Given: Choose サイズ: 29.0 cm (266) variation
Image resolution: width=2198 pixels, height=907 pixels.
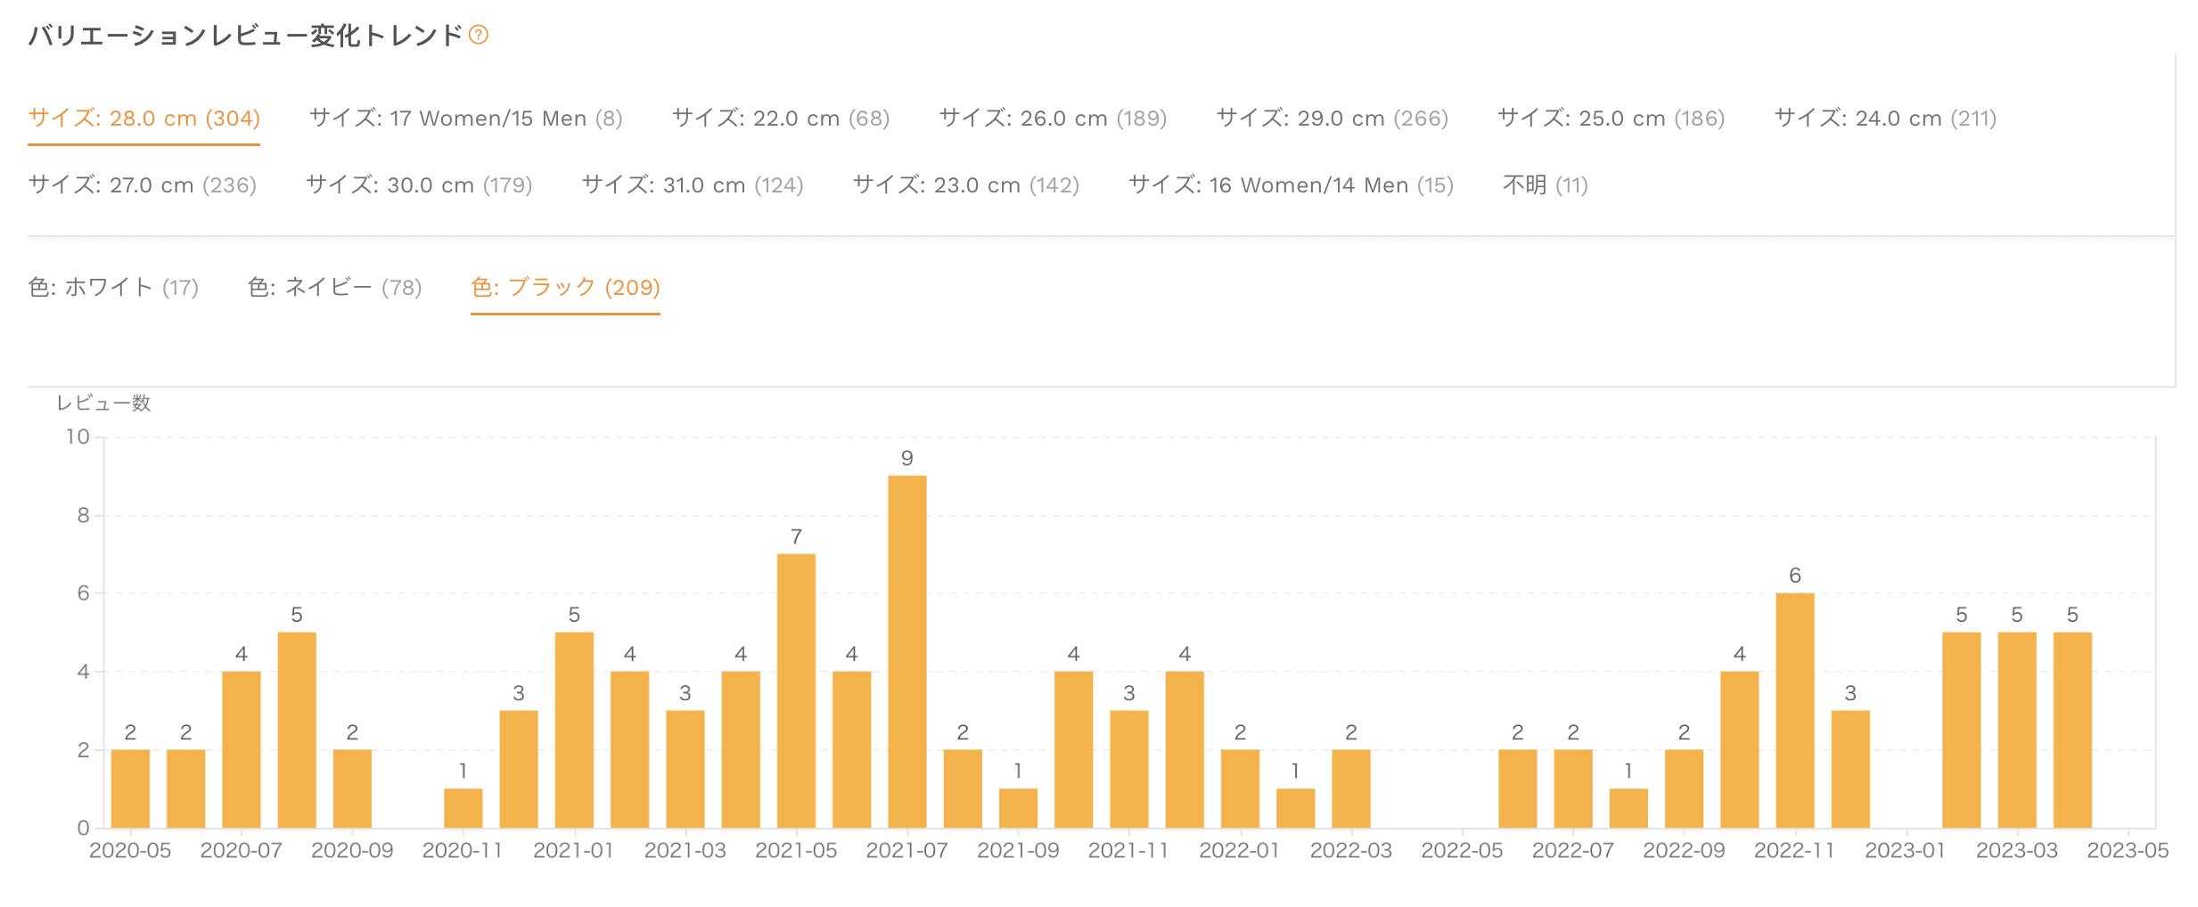Looking at the screenshot, I should point(1333,118).
